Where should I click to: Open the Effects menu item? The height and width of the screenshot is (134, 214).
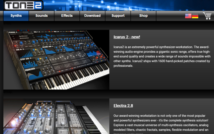click(67, 16)
